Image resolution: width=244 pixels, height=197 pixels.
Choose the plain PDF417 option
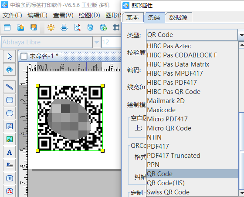[192, 147]
